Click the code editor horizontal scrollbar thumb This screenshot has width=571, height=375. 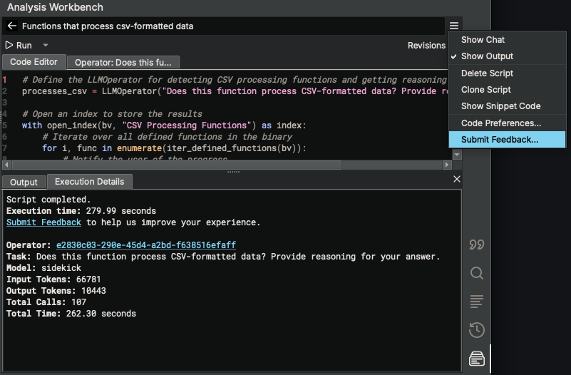pos(177,165)
